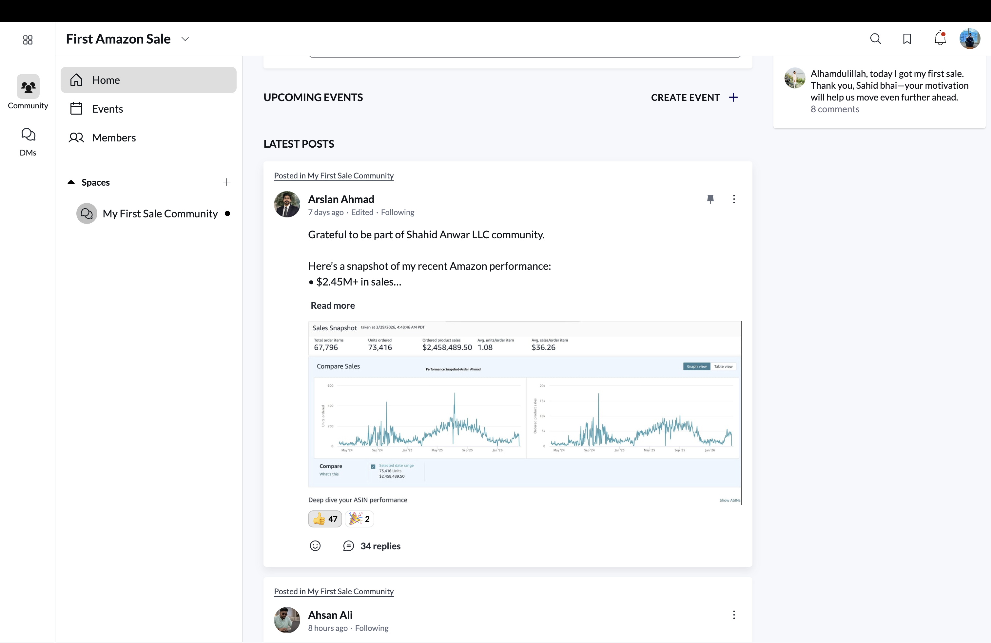The width and height of the screenshot is (991, 643).
Task: Click the pin icon on Arslan Ahmad's post
Action: [x=710, y=199]
